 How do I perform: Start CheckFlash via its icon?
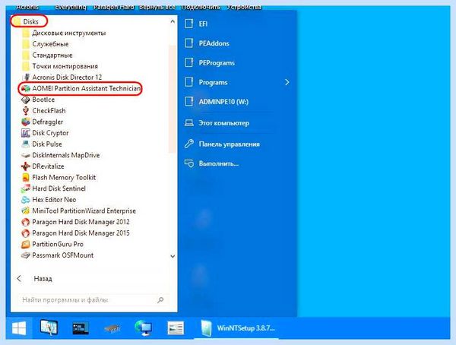tap(26, 111)
